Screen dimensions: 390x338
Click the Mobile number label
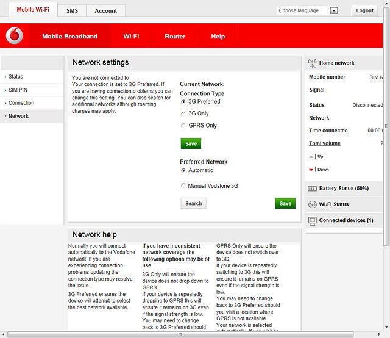point(327,77)
